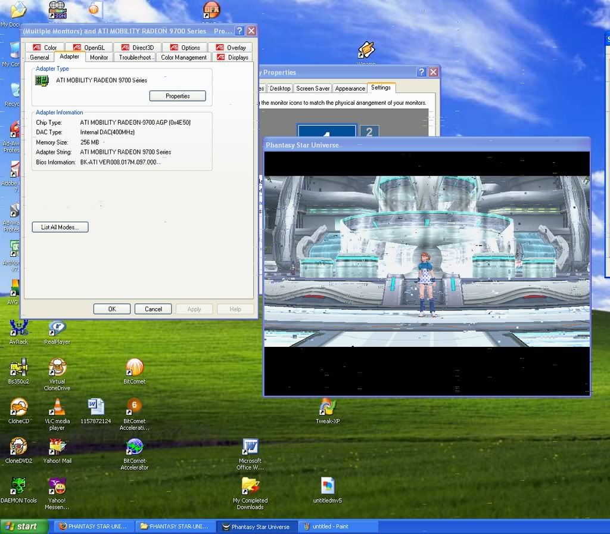This screenshot has width=610, height=534.
Task: Open BitComet Acceleration Patch 6 icon
Action: (x=135, y=414)
